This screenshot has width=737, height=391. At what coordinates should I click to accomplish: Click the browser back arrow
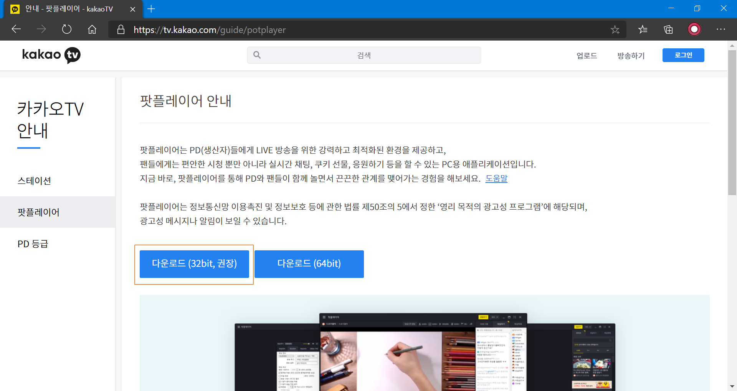point(16,29)
